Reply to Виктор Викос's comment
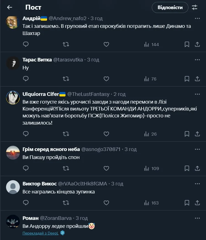206x240 pixels. pyautogui.click(x=26, y=203)
